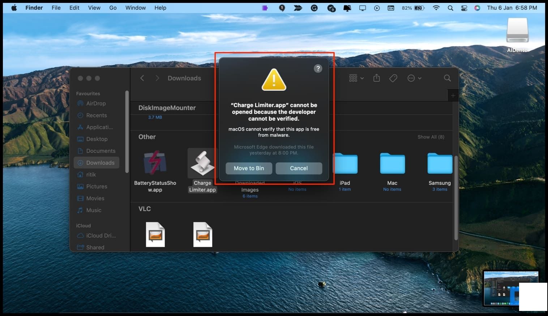Go back in Finder window
Image resolution: width=548 pixels, height=316 pixels.
142,78
